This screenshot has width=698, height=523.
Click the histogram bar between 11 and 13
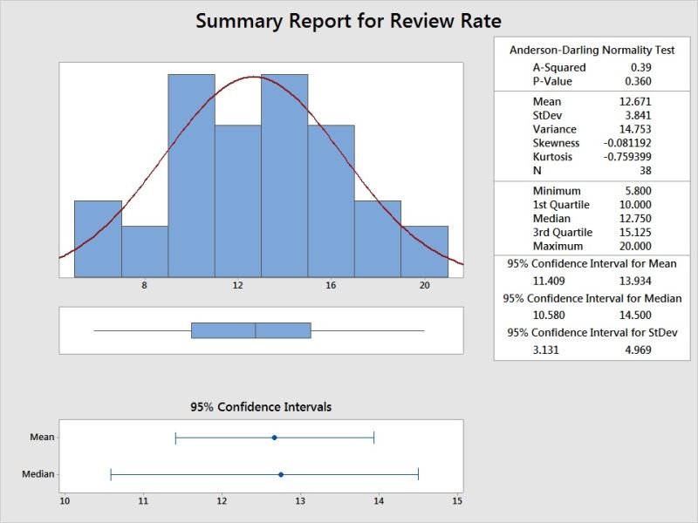[x=237, y=200]
